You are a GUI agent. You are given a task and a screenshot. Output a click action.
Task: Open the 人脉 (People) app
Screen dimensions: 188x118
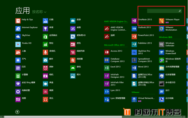coord(21,52)
